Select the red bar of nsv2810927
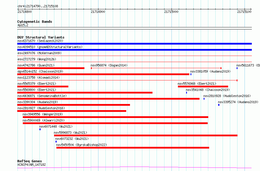This screenshot has height=171, width=260. [x=72, y=111]
